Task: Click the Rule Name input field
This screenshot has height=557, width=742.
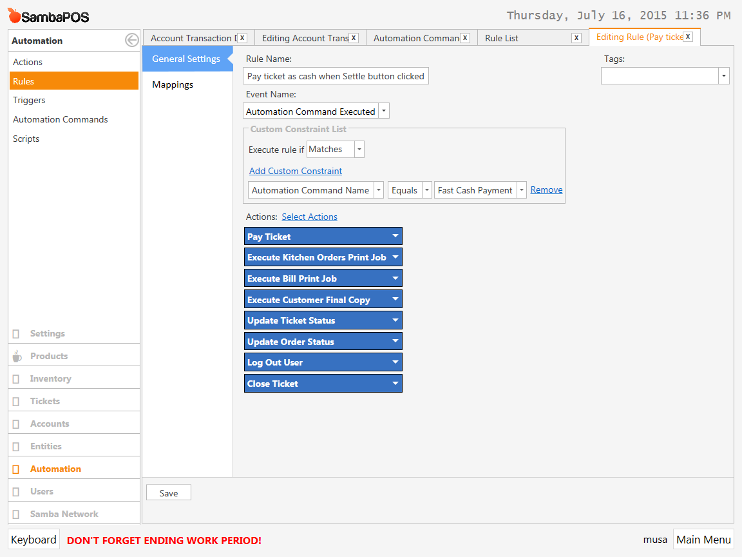Action: (336, 76)
